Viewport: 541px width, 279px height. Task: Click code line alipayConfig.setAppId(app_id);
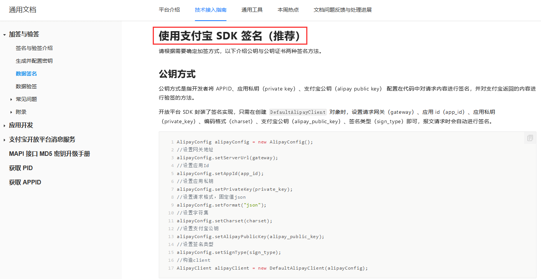click(220, 173)
